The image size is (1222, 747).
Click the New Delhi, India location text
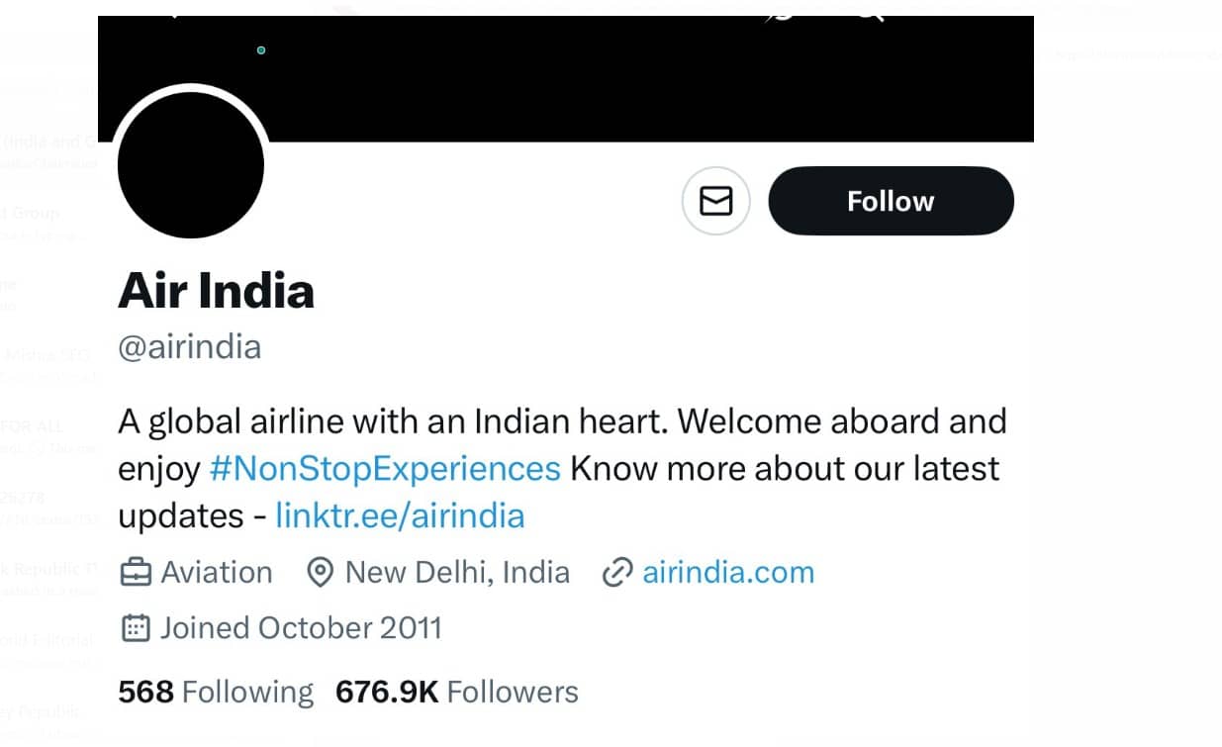(x=457, y=573)
